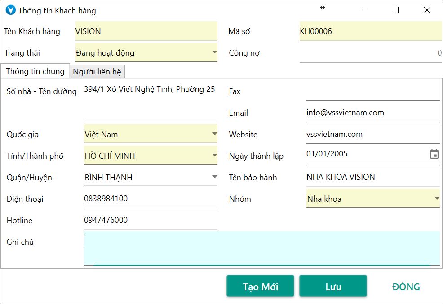
Task: Expand the Nhóm dropdown
Action: [436, 198]
